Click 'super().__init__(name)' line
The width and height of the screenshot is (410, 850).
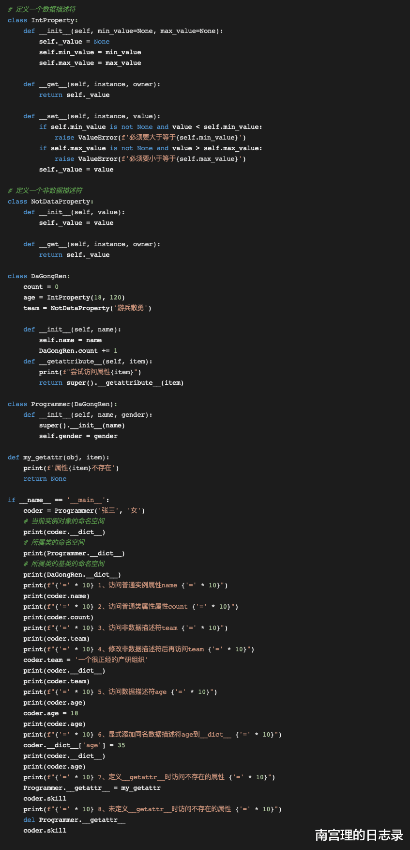point(82,425)
